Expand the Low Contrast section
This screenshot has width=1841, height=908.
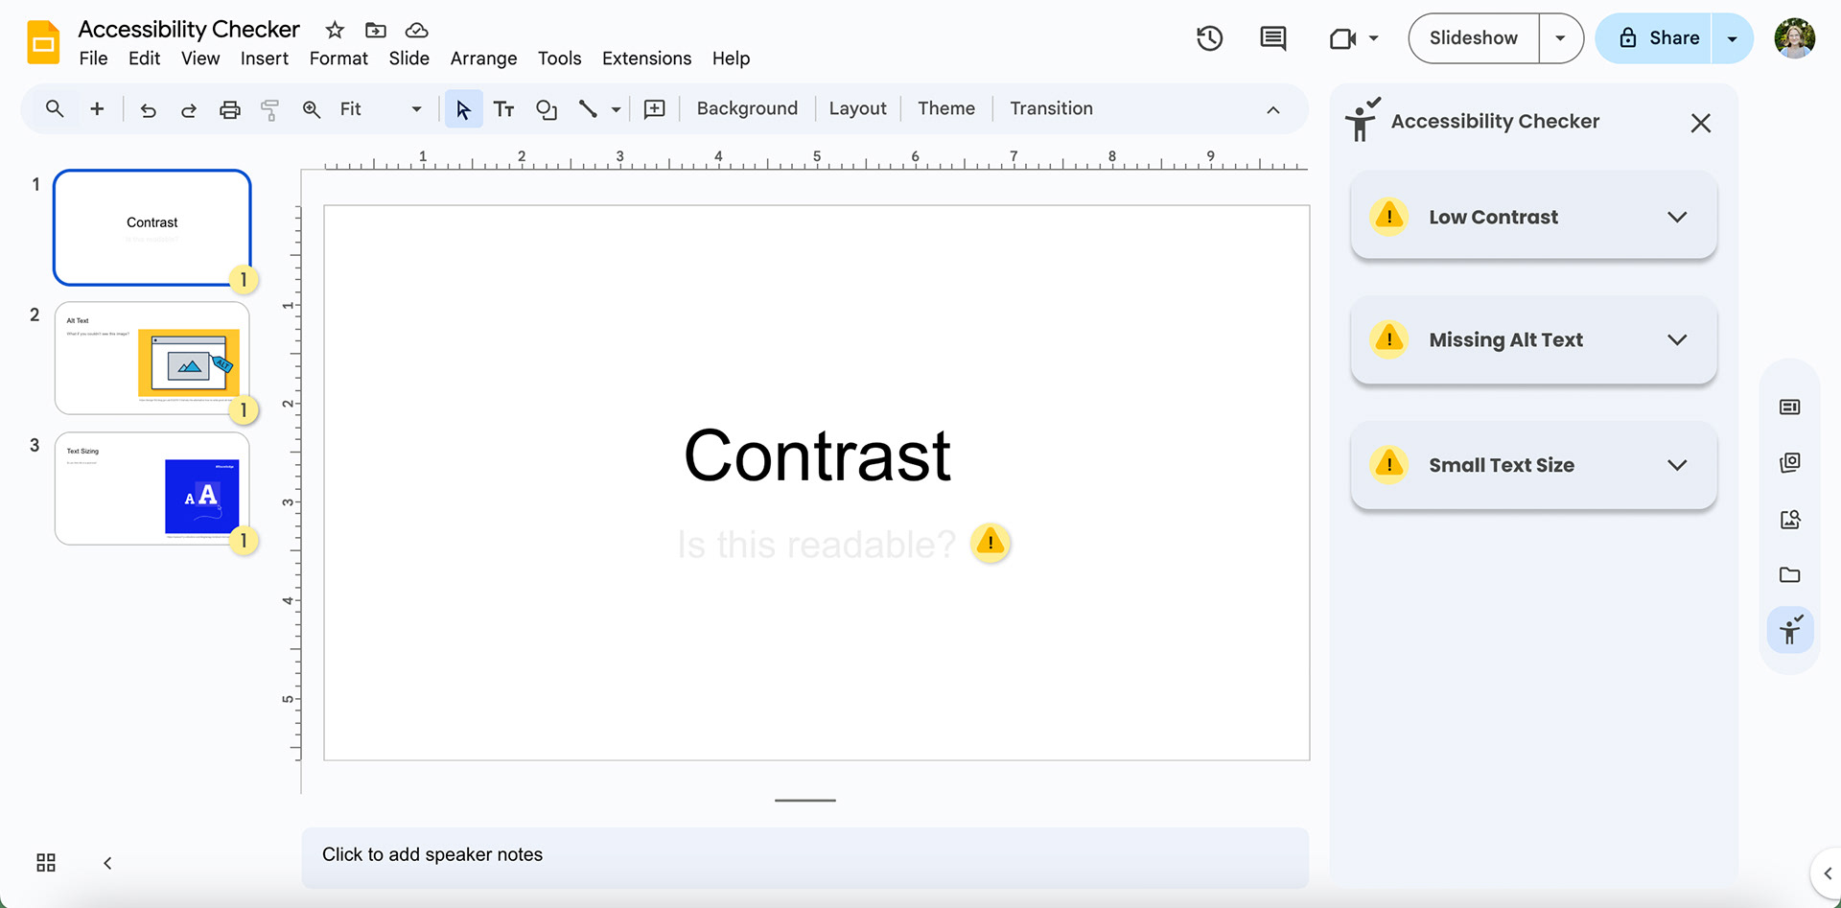1677,217
